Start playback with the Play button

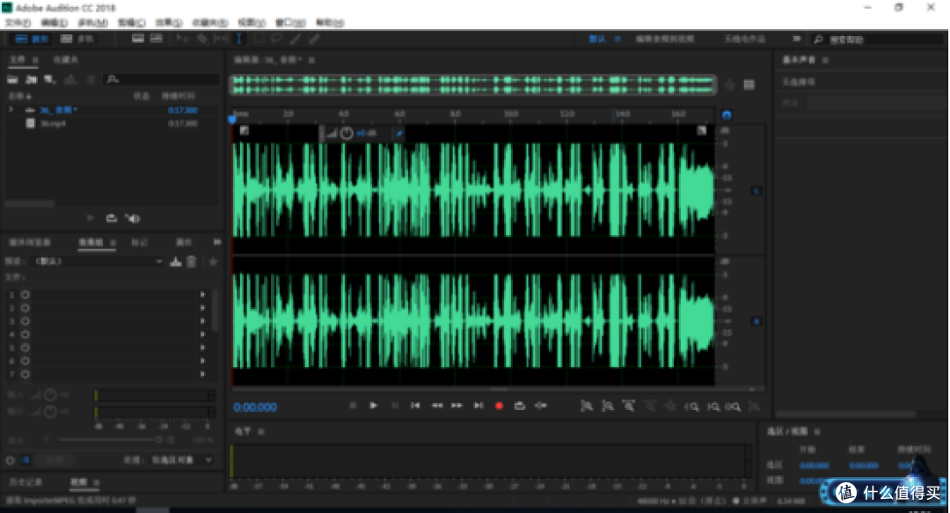(374, 406)
